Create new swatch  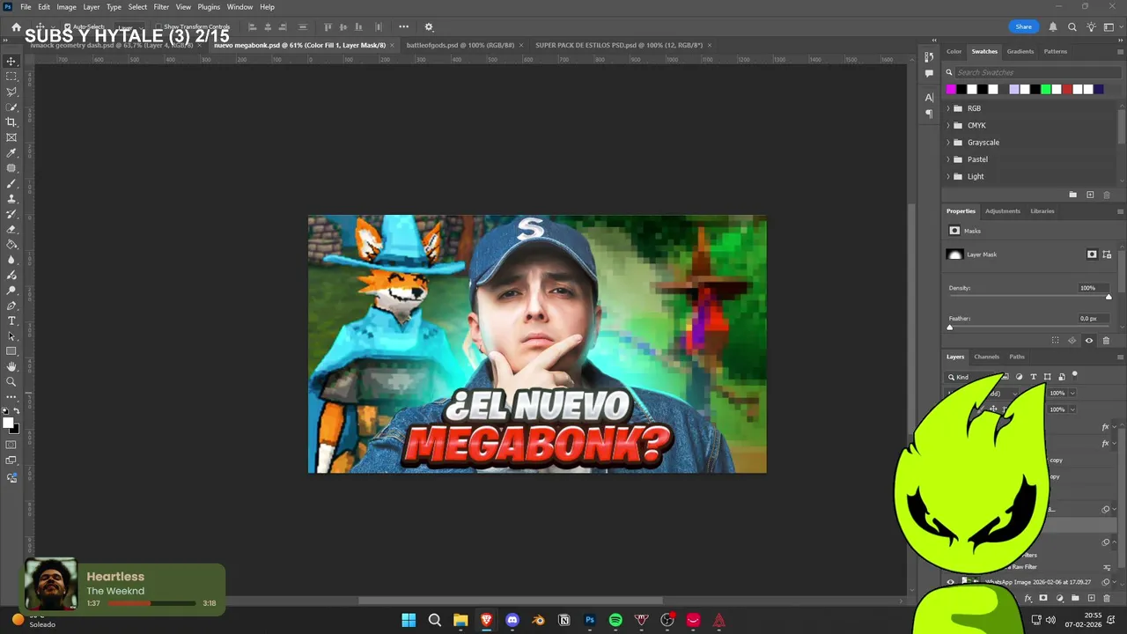(x=1090, y=195)
